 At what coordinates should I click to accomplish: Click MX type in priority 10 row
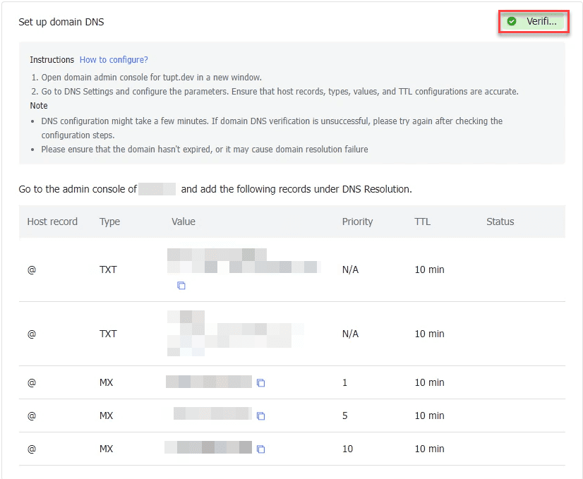(x=107, y=449)
